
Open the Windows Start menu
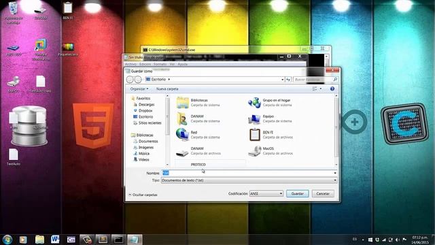point(7,240)
